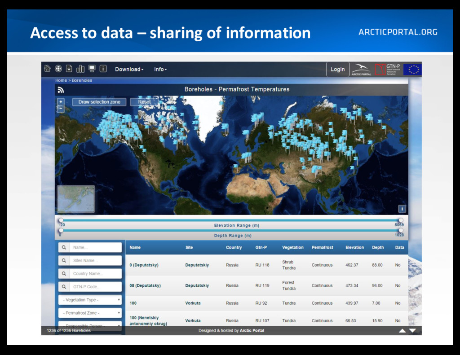Follow the Home breadcrumb link
The height and width of the screenshot is (355, 460).
click(61, 80)
